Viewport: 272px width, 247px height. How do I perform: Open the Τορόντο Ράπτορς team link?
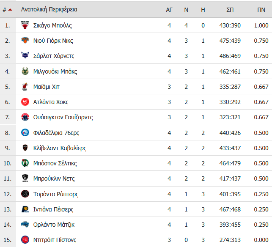pos(56,194)
